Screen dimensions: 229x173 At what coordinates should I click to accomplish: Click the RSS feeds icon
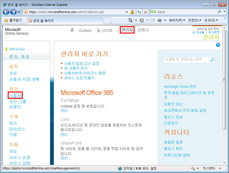(142, 20)
